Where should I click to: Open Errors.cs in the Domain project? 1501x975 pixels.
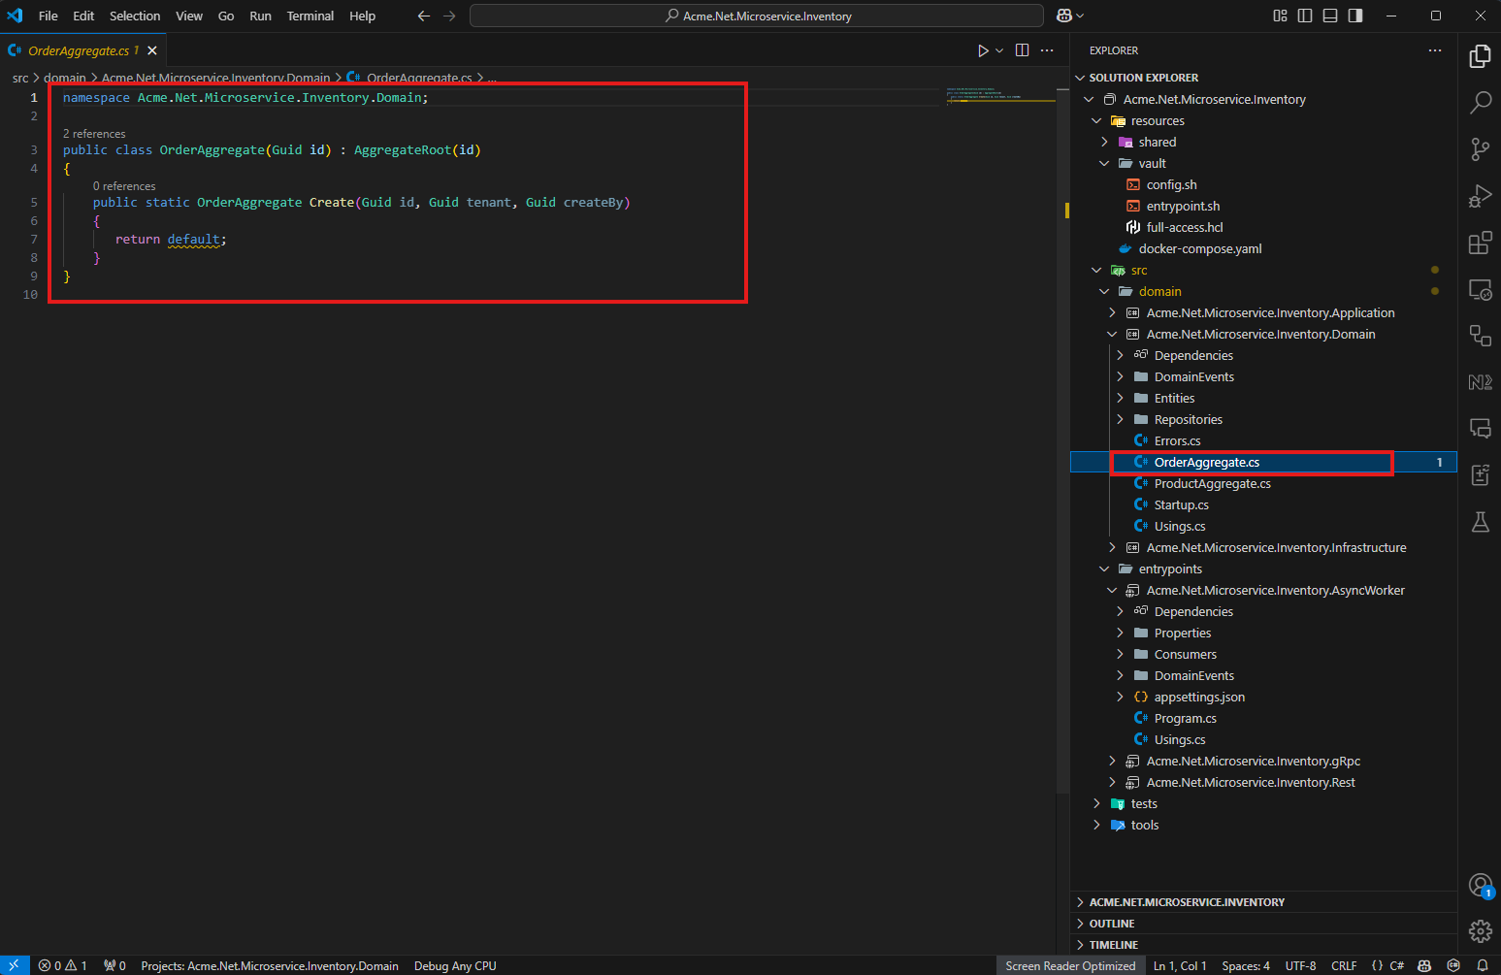click(x=1177, y=440)
